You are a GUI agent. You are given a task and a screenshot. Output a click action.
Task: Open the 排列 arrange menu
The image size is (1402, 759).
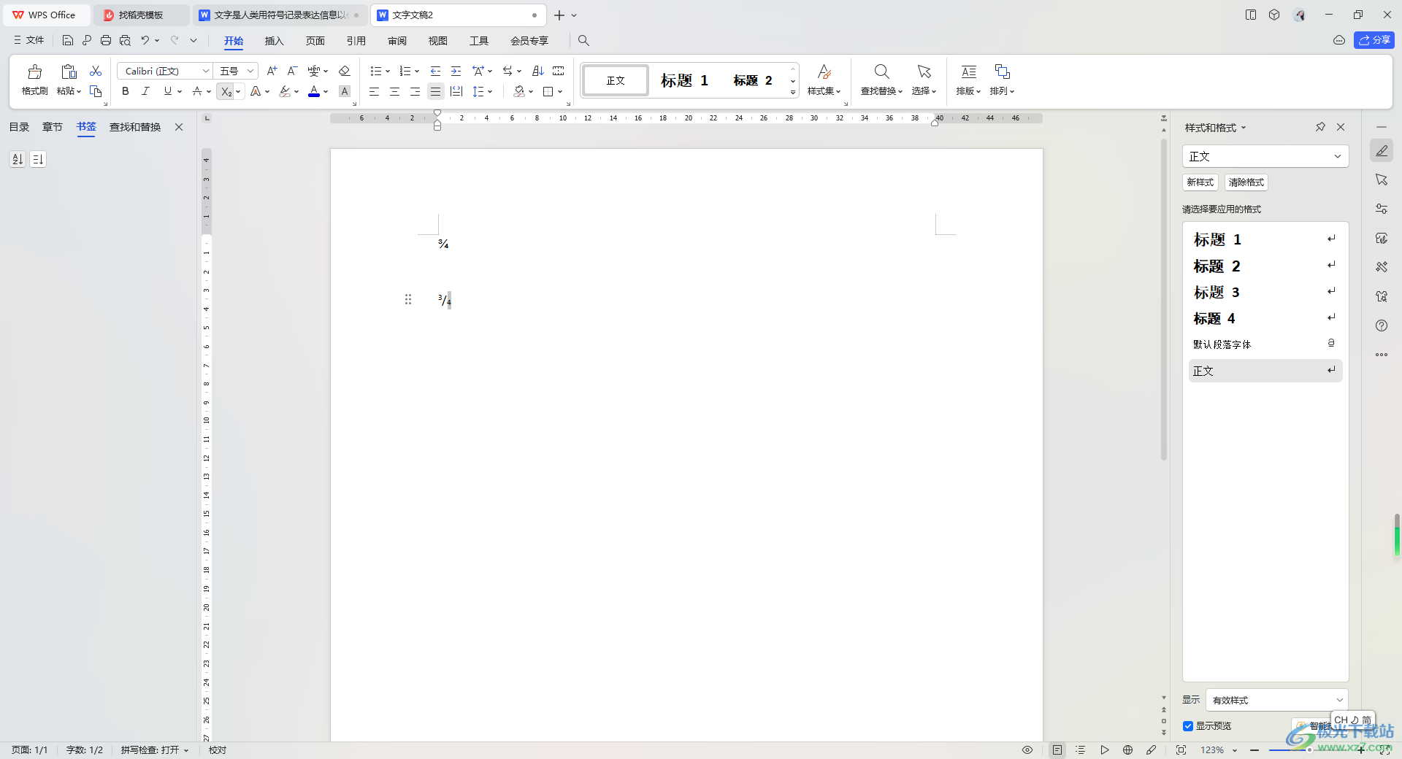coord(1002,80)
